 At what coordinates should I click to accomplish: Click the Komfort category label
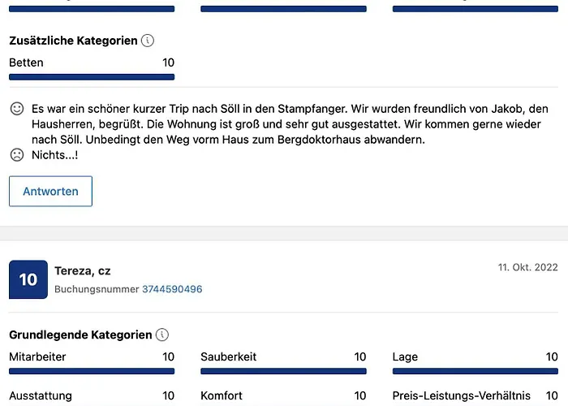[x=222, y=395]
